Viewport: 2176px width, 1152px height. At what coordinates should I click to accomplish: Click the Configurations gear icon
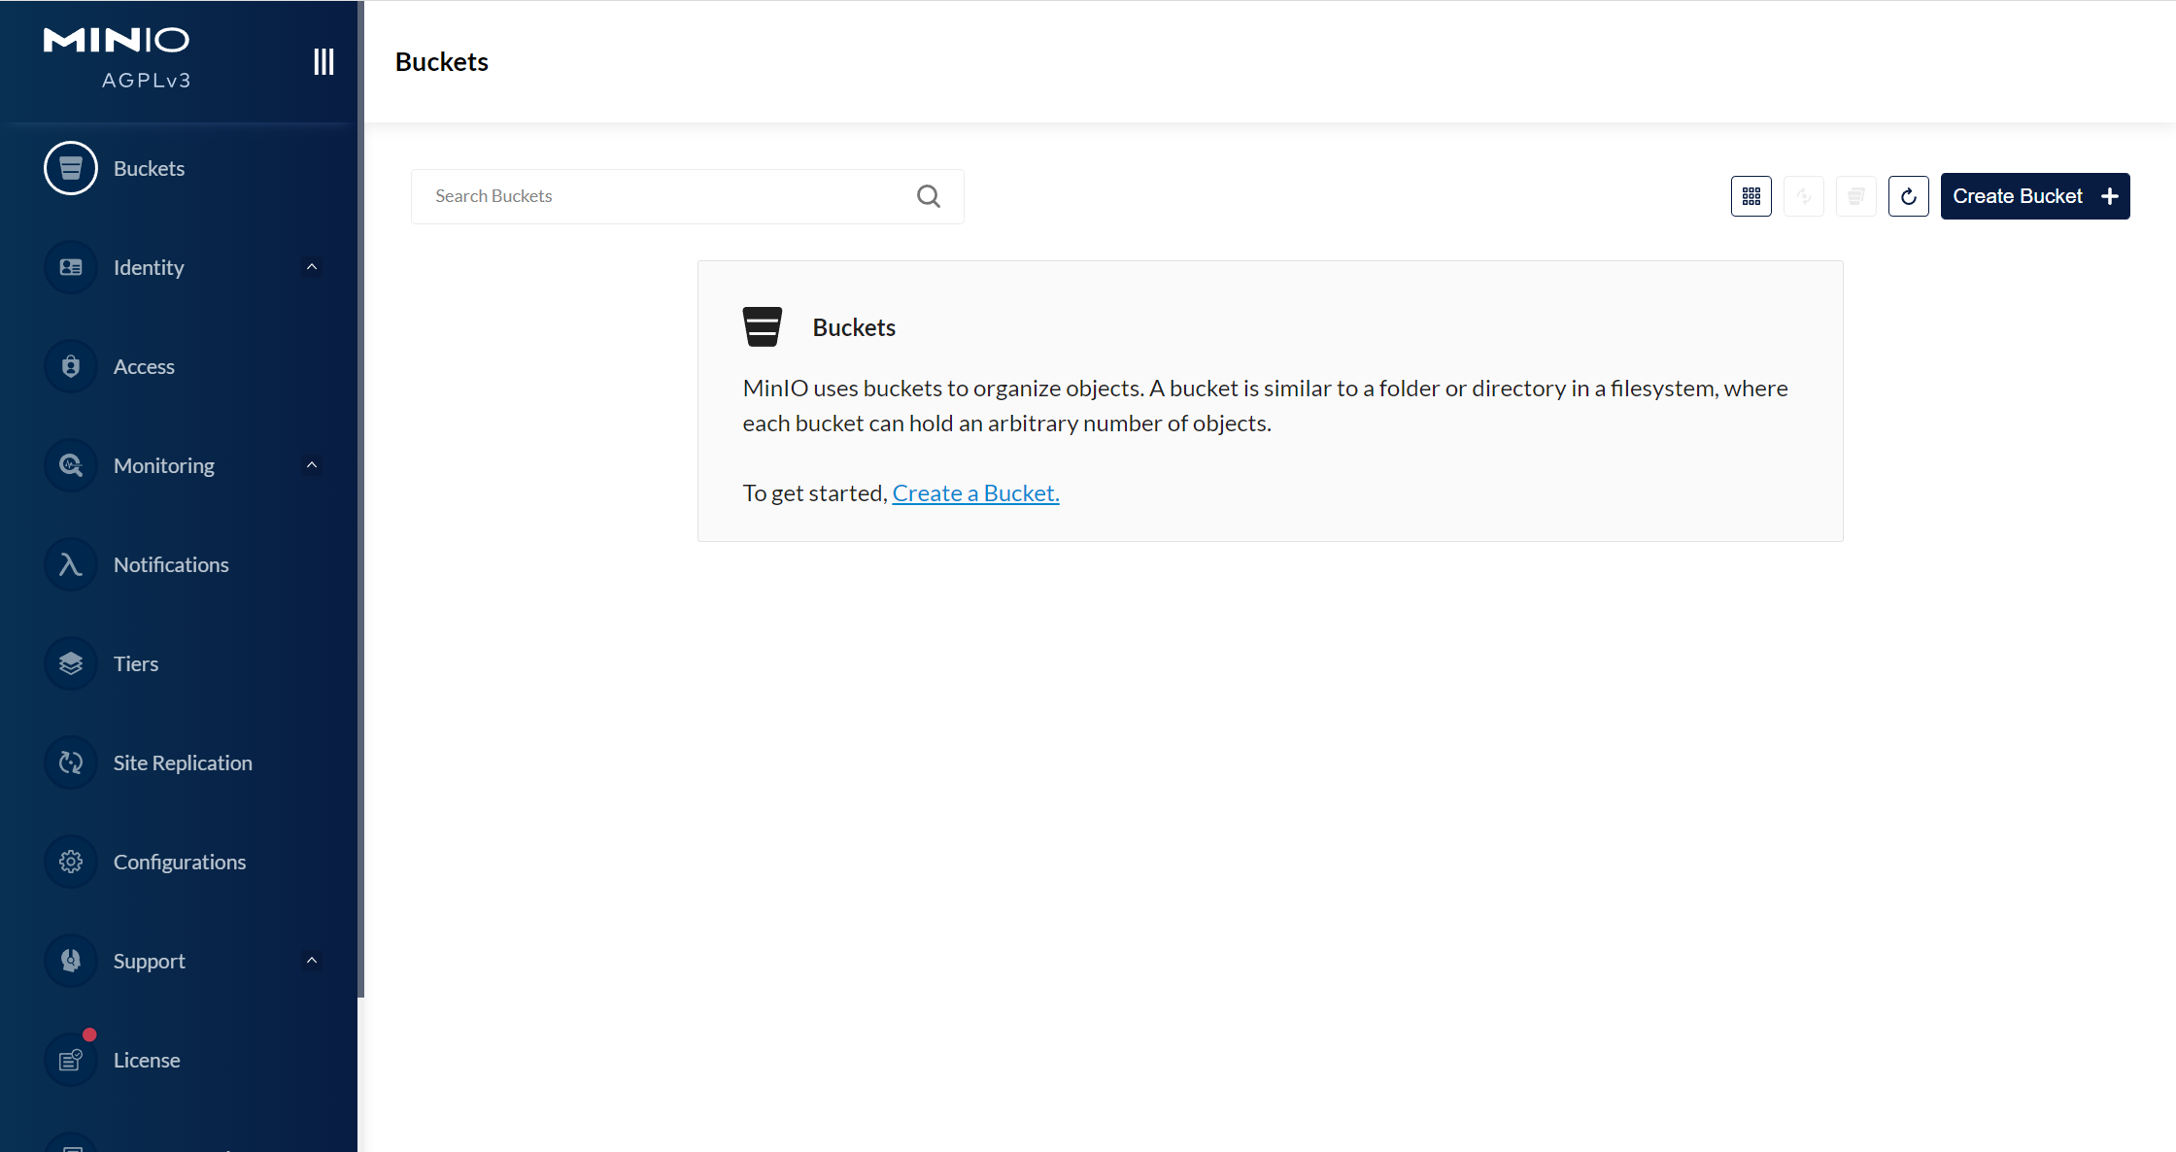coord(71,862)
